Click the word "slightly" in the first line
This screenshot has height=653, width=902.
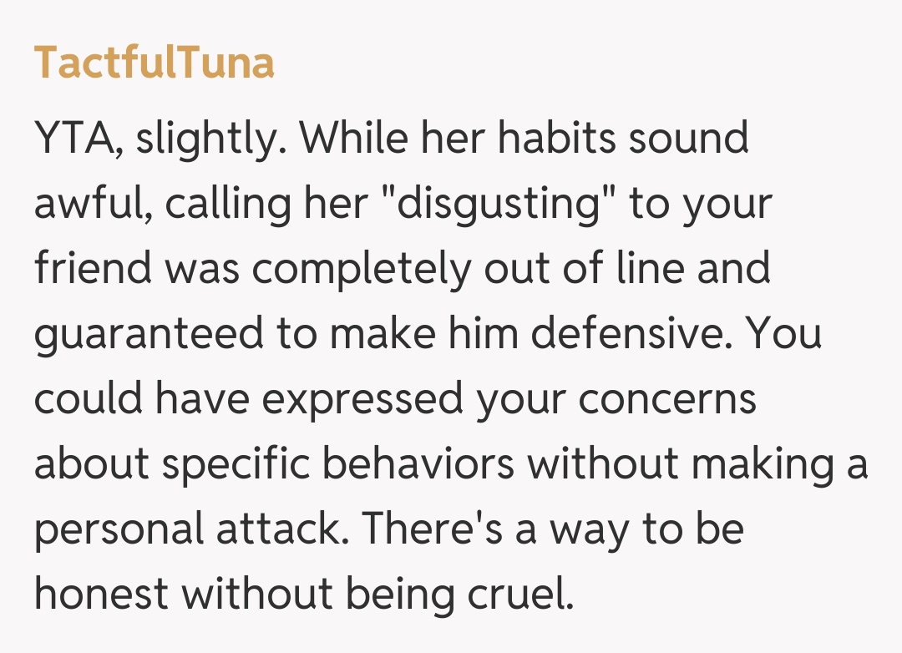pos(204,139)
